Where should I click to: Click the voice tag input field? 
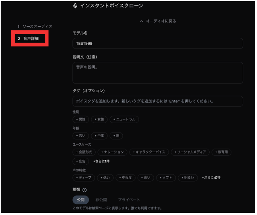pyautogui.click(x=157, y=101)
